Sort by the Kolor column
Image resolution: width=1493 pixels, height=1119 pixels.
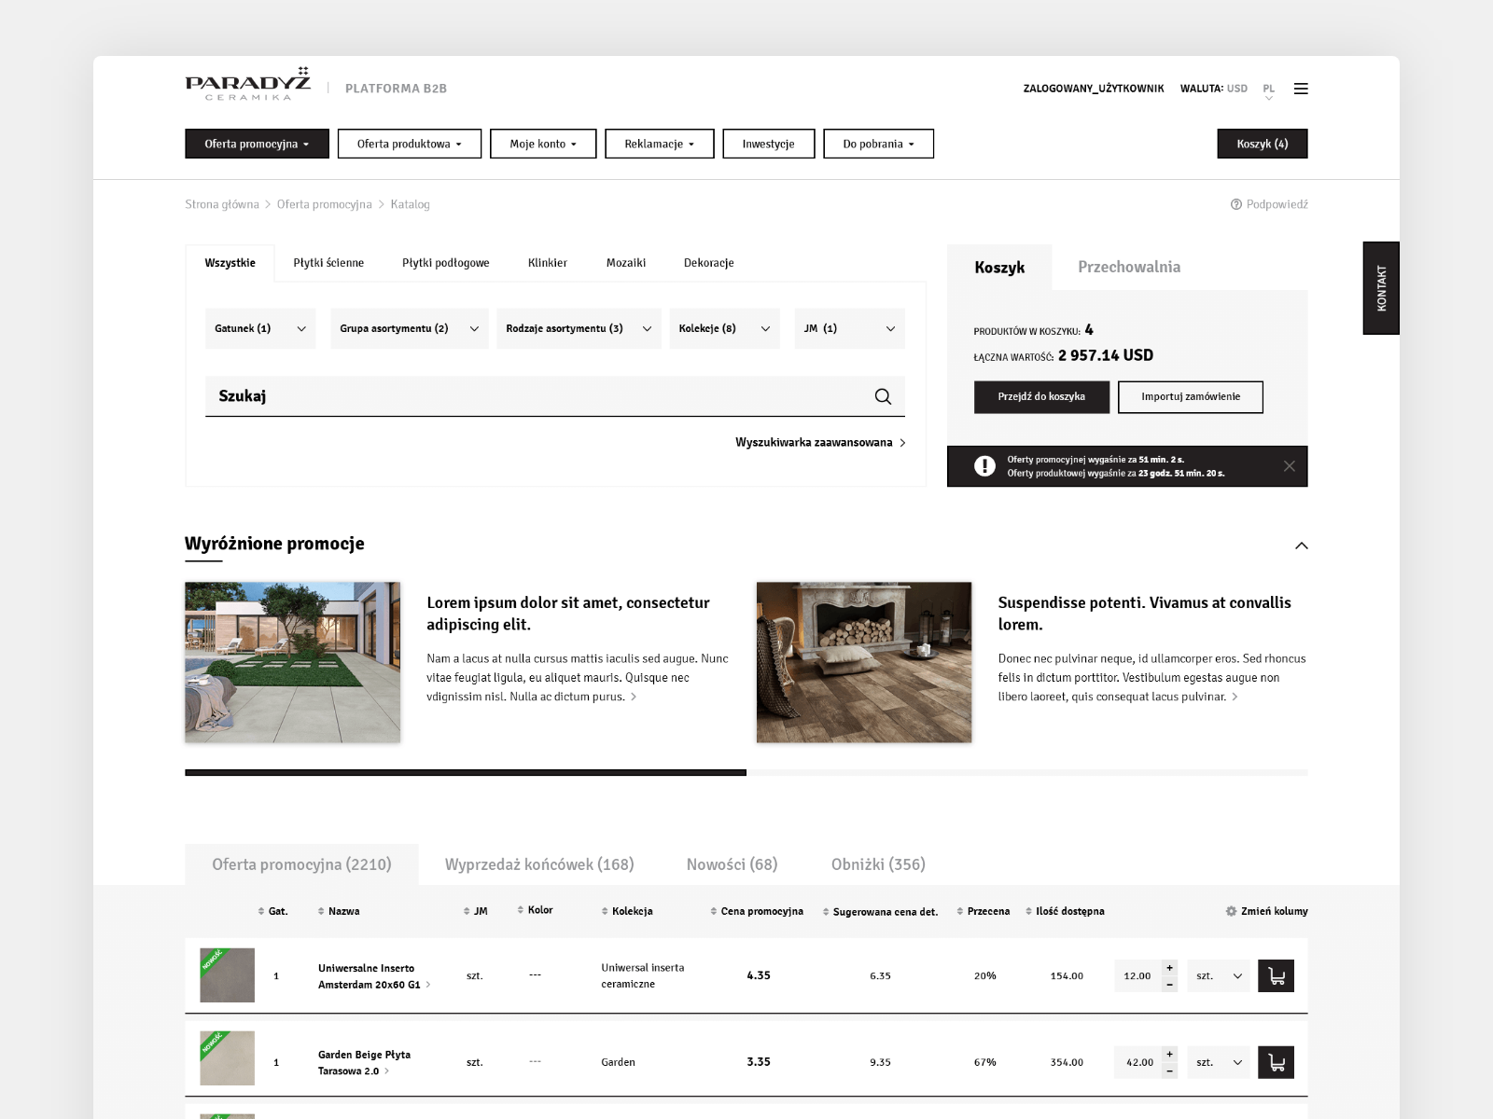click(x=535, y=910)
